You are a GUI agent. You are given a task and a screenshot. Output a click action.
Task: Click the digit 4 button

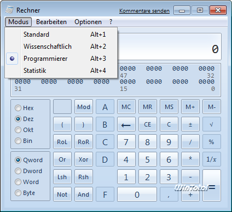click(126, 159)
